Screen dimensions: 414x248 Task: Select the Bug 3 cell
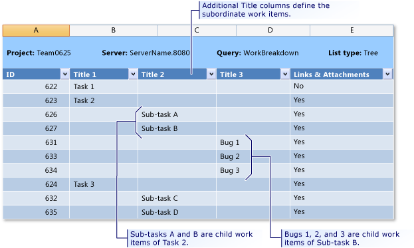pyautogui.click(x=253, y=170)
